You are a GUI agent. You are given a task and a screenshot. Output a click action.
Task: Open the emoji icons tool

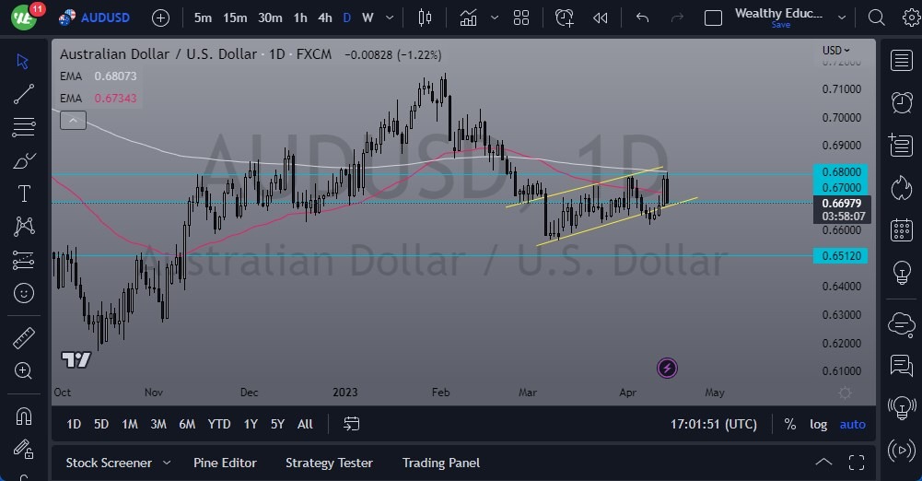coord(24,293)
